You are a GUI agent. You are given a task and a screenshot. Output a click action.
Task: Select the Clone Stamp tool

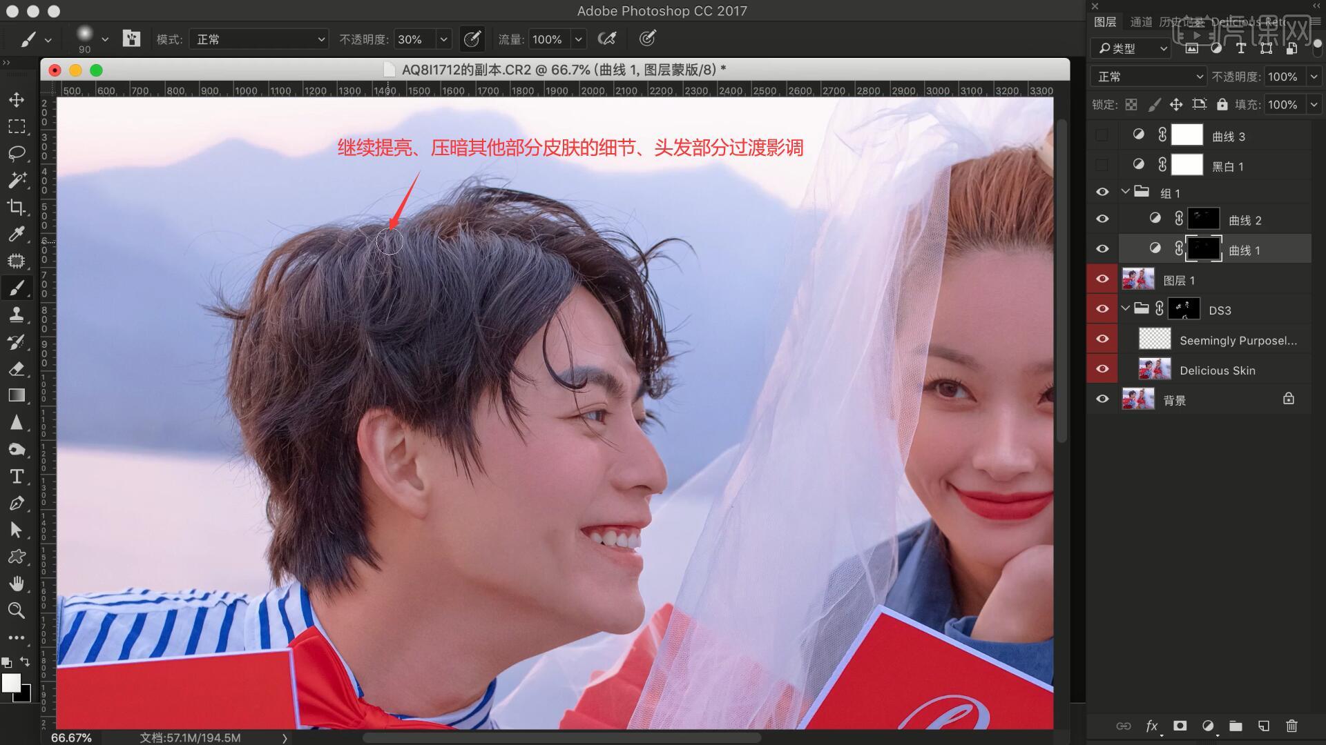click(x=17, y=315)
